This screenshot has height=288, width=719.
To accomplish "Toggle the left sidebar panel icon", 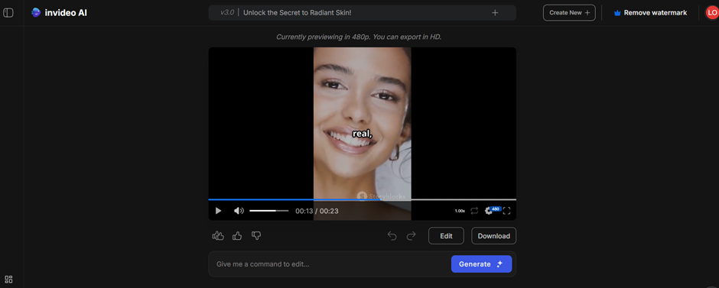I will (x=8, y=13).
